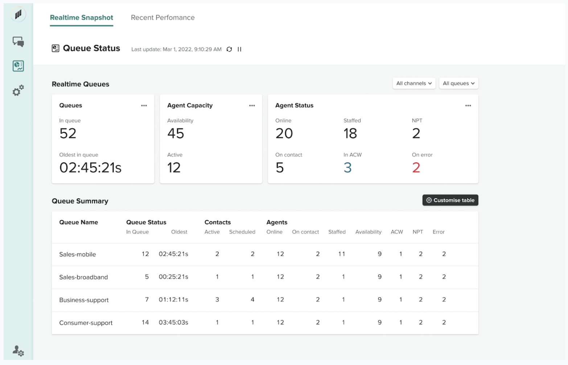Screen dimensions: 568x365
Task: Click the Error column header
Action: [x=439, y=232]
